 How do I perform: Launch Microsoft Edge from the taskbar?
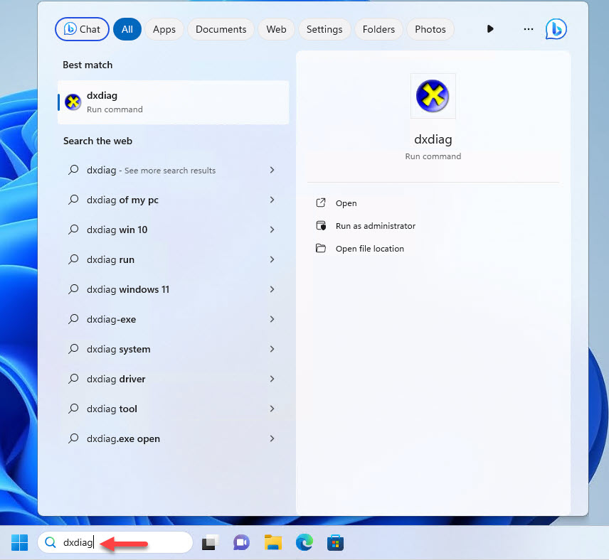click(304, 543)
